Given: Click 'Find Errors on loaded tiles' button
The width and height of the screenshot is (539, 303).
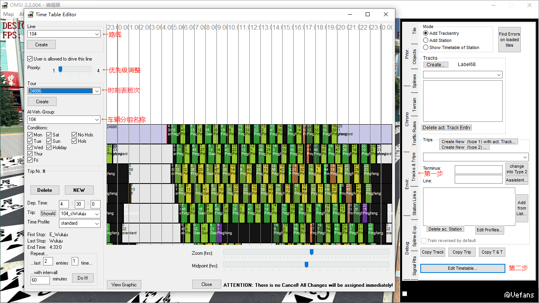Looking at the screenshot, I should click(x=509, y=40).
